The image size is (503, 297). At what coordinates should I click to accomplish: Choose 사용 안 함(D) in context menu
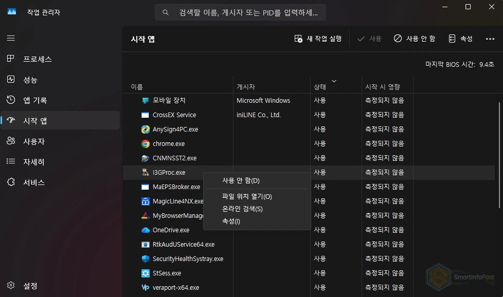(x=257, y=181)
